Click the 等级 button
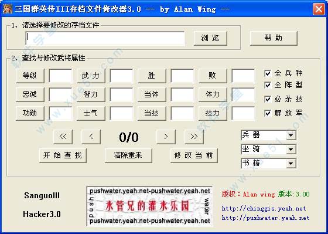This screenshot has width=328, height=234. coord(30,76)
